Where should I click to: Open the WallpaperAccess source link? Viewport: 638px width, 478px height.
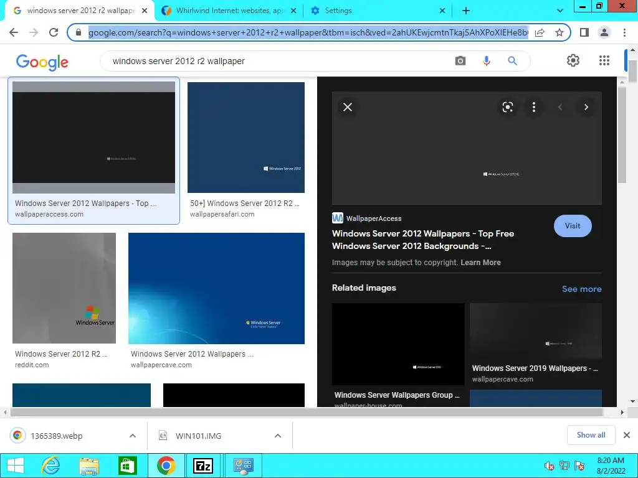(367, 218)
